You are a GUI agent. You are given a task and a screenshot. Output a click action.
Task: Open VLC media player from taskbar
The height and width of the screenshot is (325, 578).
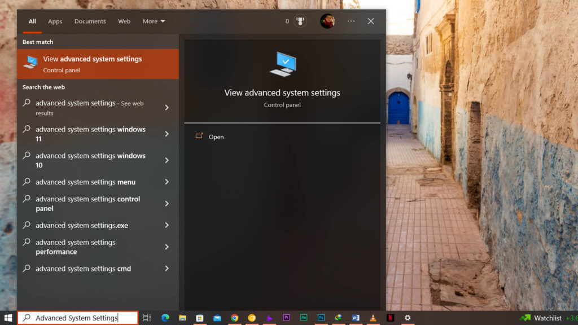(x=373, y=318)
